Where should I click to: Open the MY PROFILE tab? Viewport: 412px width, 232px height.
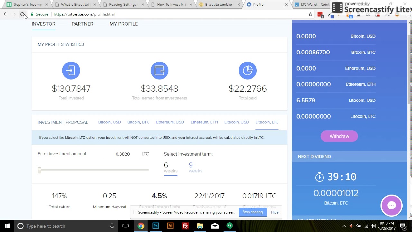[124, 24]
